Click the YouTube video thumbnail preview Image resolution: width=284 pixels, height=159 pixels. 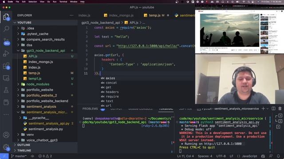click(x=230, y=30)
